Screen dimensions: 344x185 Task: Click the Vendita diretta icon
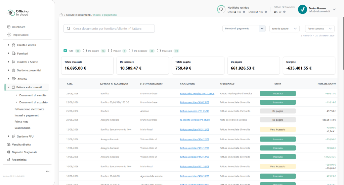[x=8, y=145]
